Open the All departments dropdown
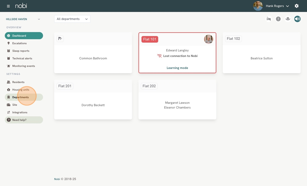 point(72,19)
